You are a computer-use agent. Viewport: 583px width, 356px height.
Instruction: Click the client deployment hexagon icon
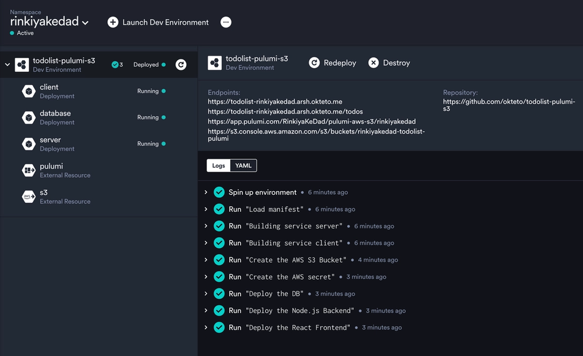pos(28,91)
